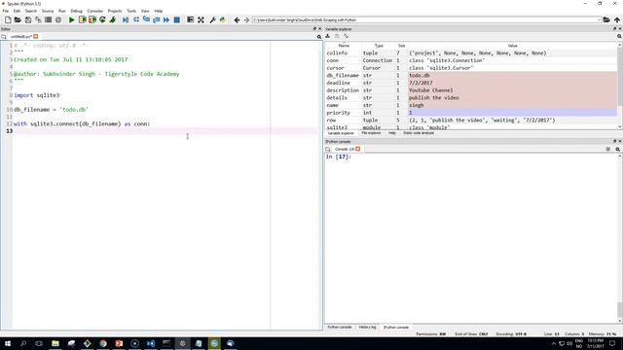Sort variables by the Value column header
Screen dimensions: 623x350
[513, 46]
